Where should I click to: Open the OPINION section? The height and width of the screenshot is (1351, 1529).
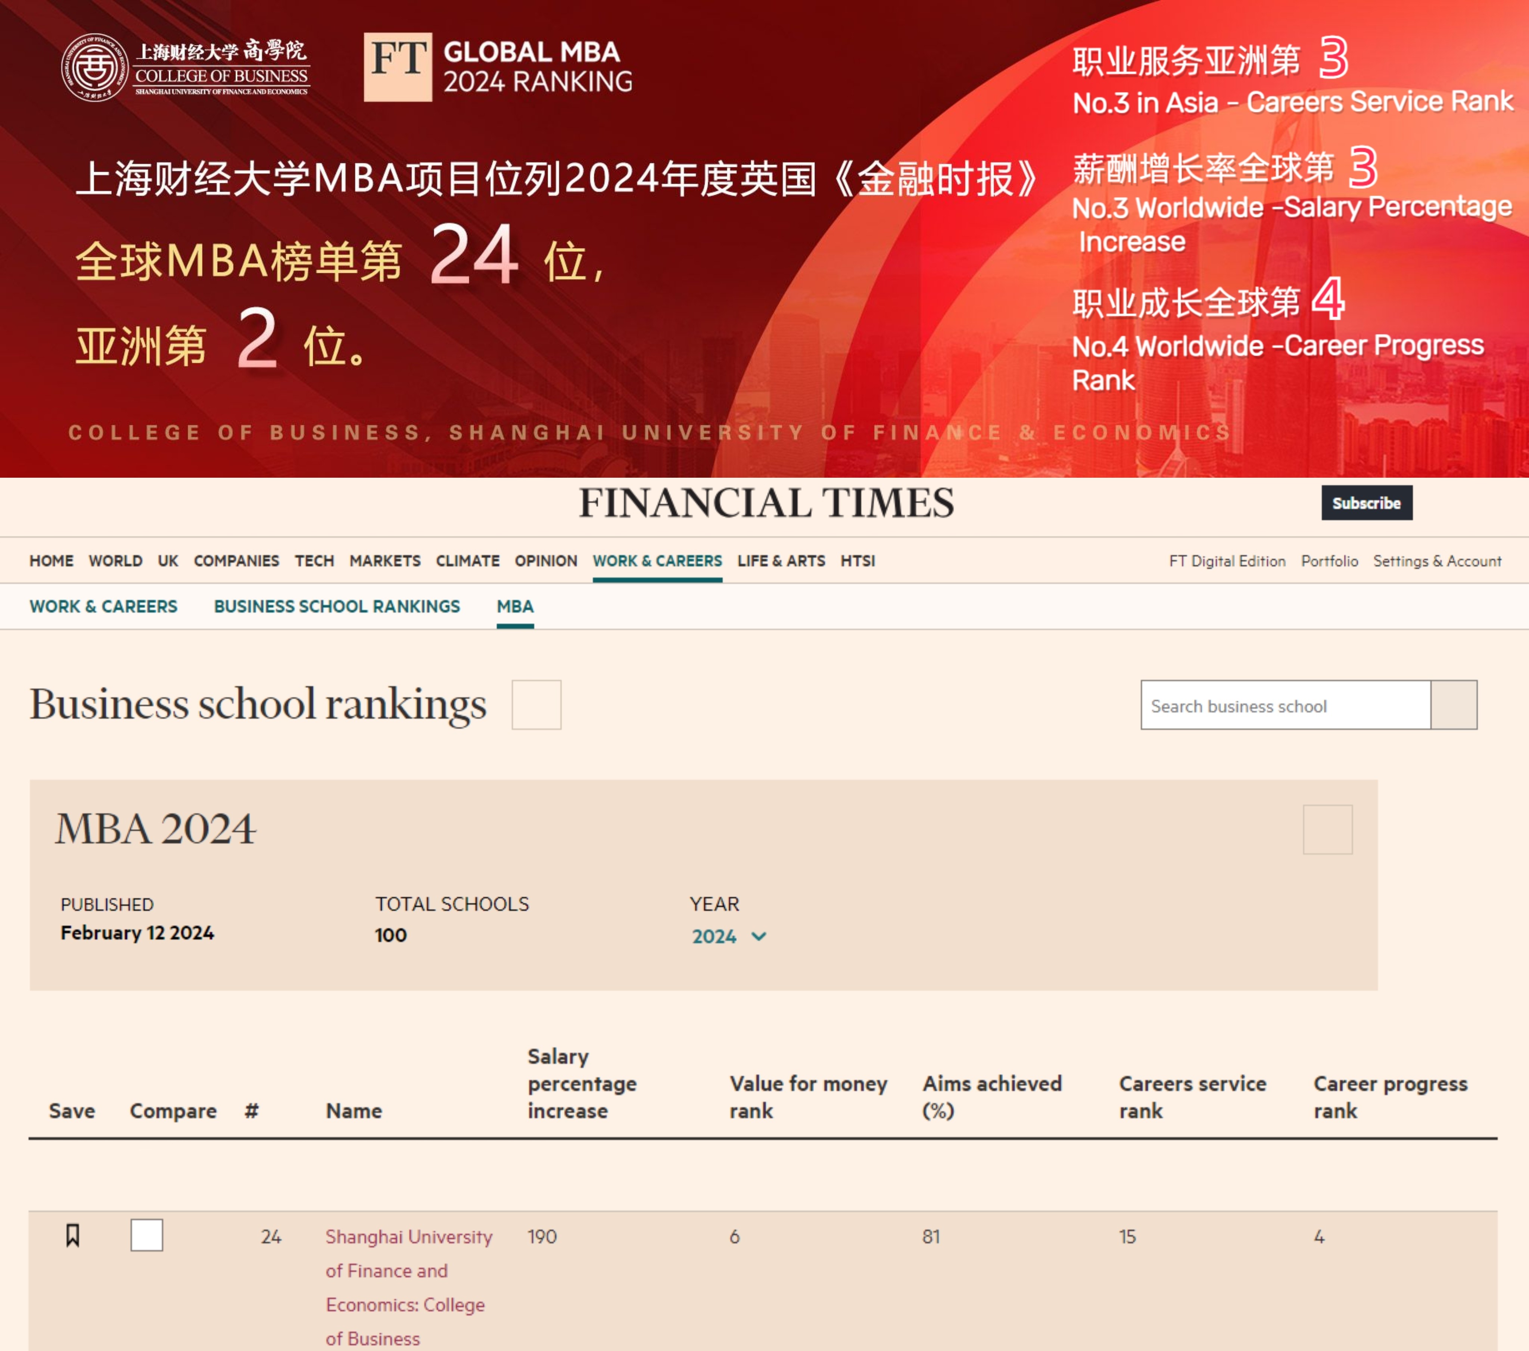coord(546,561)
